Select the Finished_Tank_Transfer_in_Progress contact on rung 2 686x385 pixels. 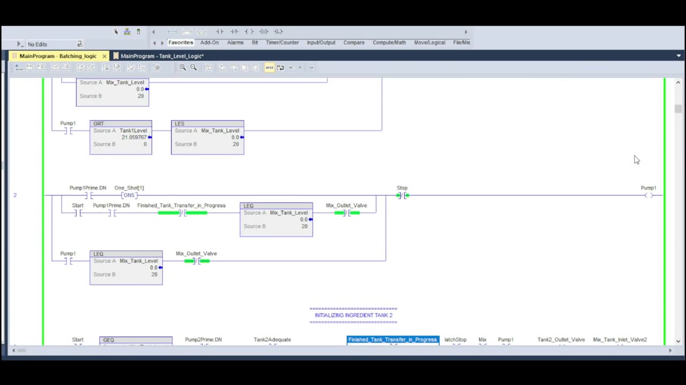click(x=182, y=213)
